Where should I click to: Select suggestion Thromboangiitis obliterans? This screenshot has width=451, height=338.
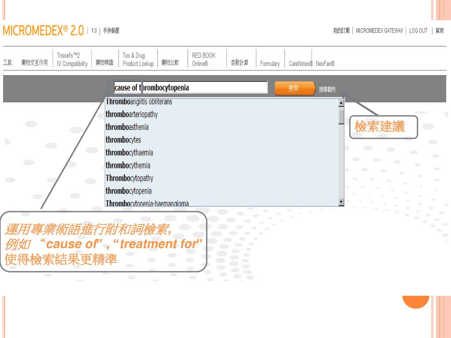222,102
